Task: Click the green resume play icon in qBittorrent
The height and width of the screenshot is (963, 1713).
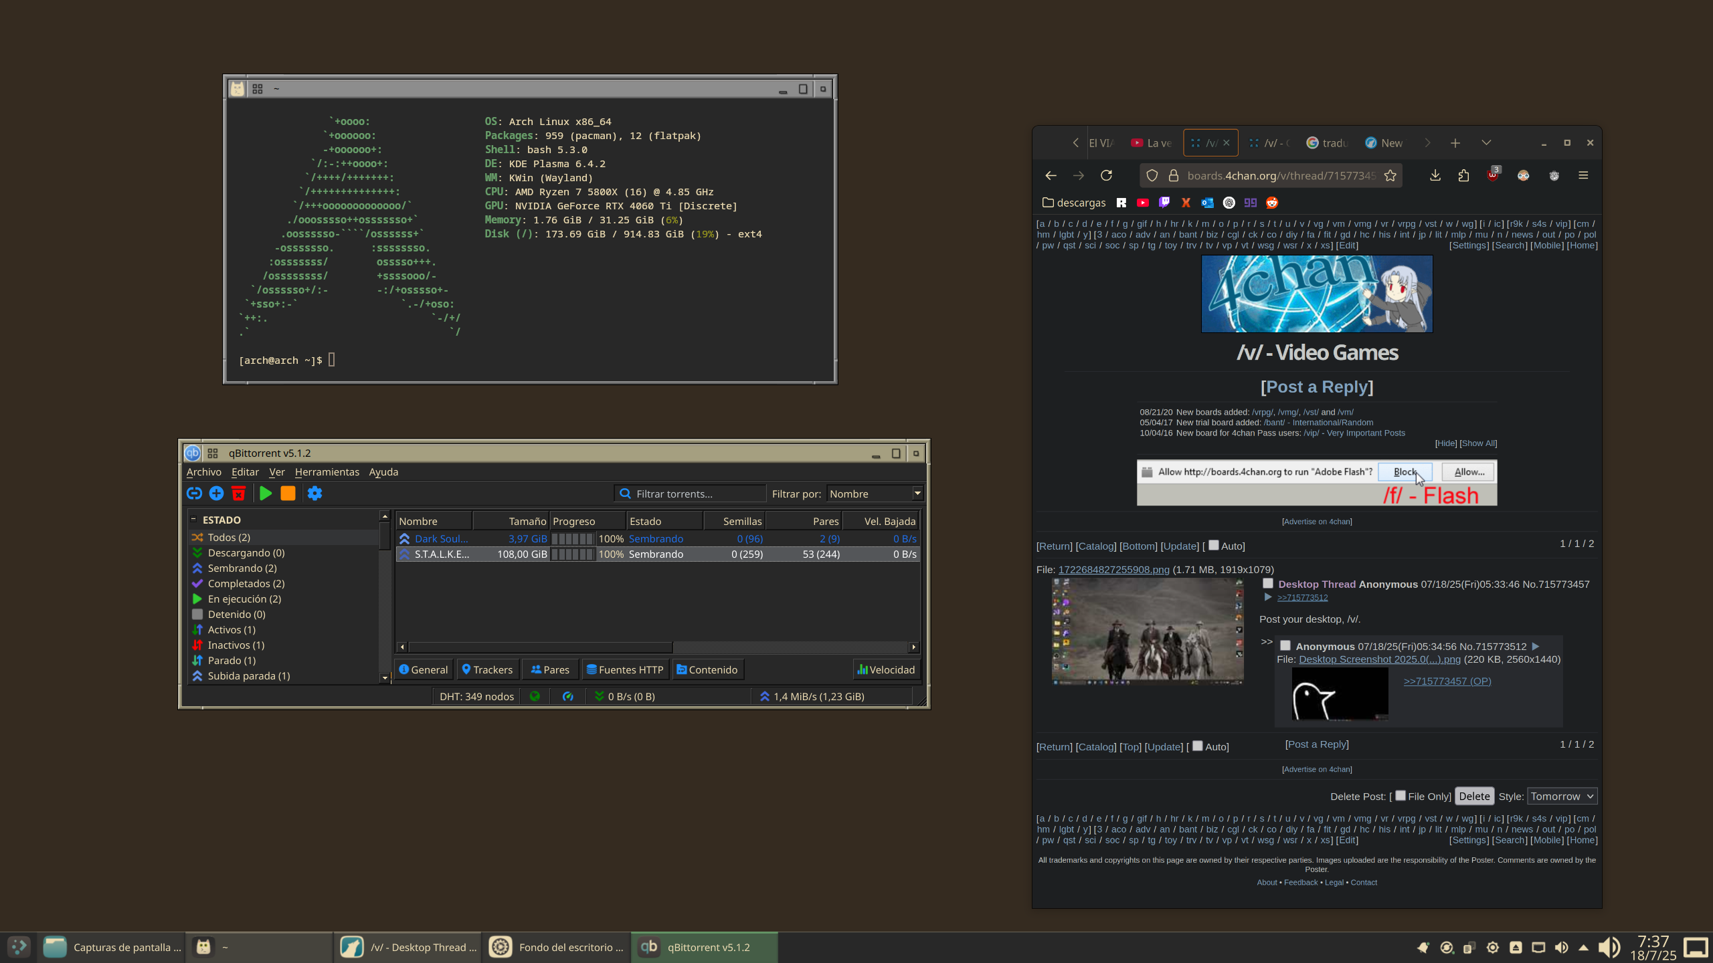Action: (x=266, y=494)
